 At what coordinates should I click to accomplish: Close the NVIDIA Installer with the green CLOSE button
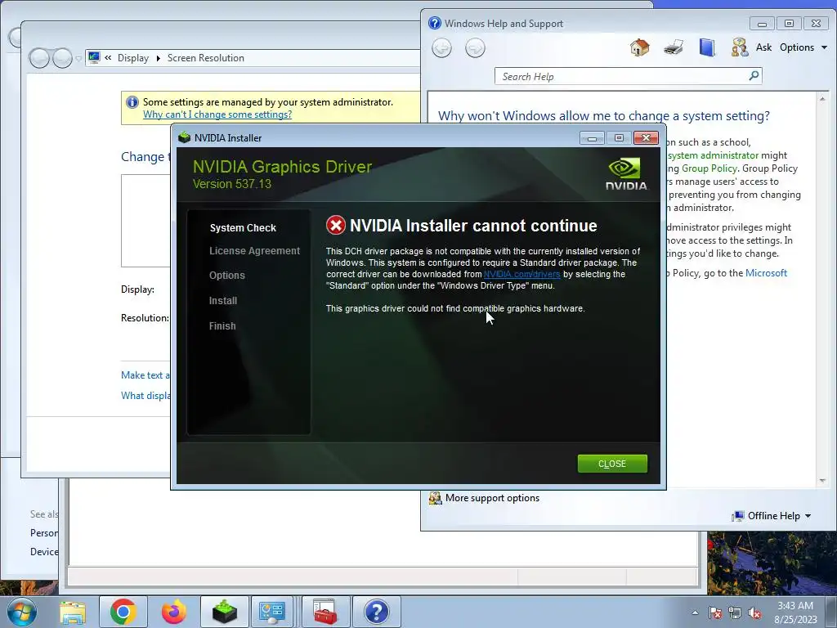click(x=612, y=464)
